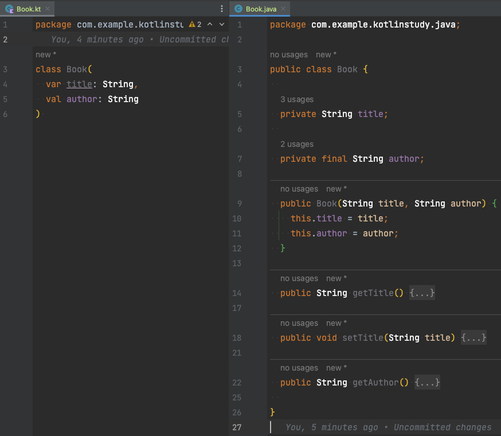501x436 pixels.
Task: Click line number 9 in Java gutter
Action: 239,204
